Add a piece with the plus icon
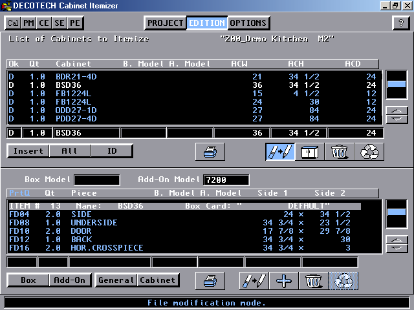This screenshot has width=414, height=310. pos(284,281)
